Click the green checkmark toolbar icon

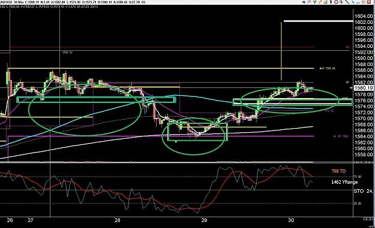coord(314,2)
